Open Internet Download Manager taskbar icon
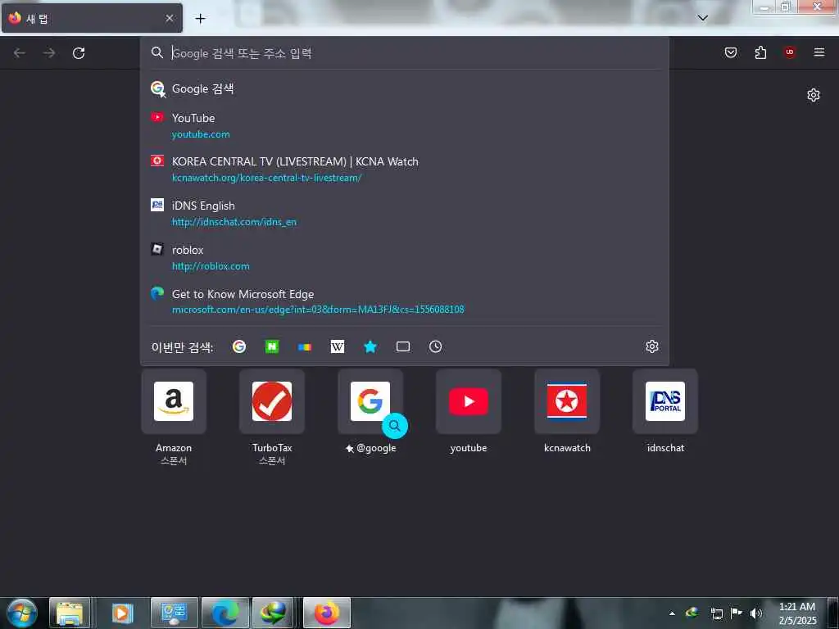Image resolution: width=839 pixels, height=629 pixels. tap(273, 613)
